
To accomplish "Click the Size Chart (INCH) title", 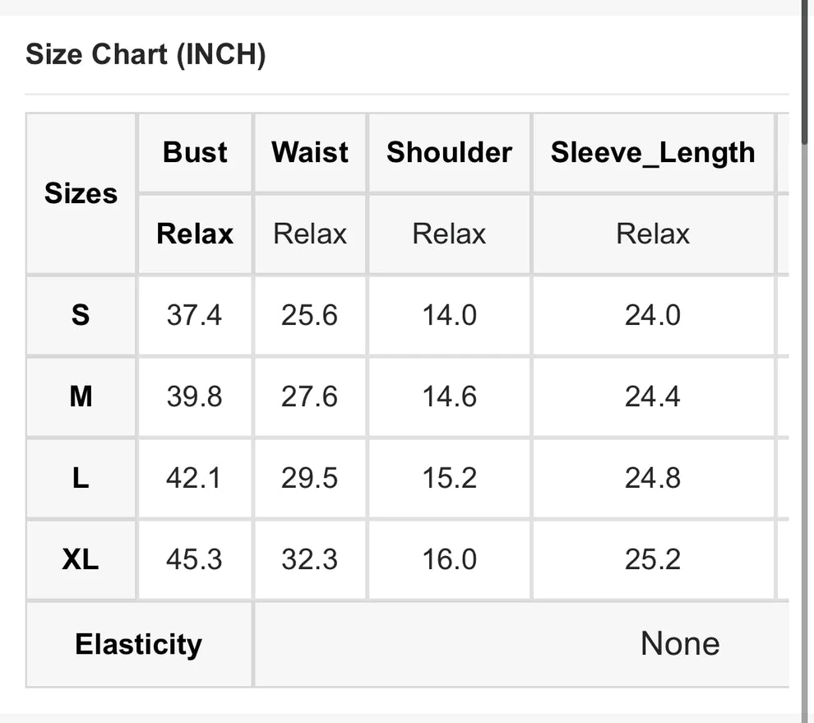I will click(146, 55).
